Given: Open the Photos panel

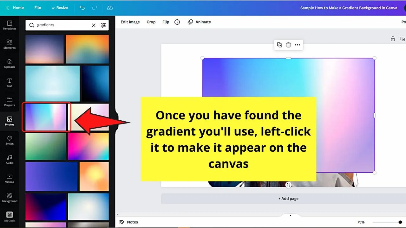Looking at the screenshot, I should tap(10, 121).
